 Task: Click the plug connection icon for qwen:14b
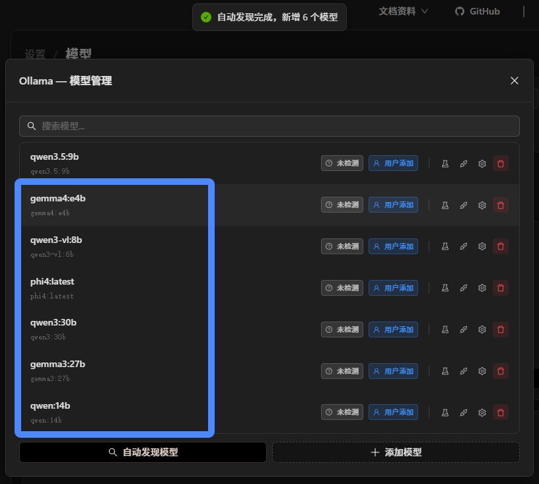[464, 412]
